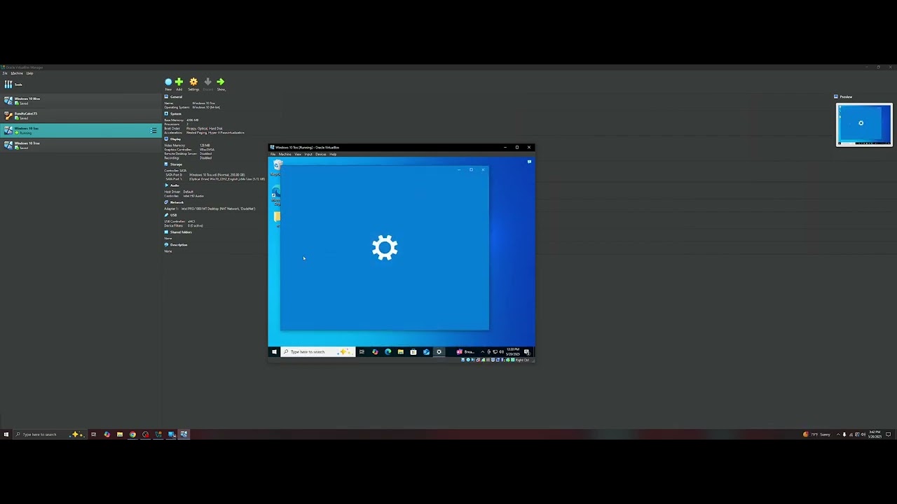The width and height of the screenshot is (897, 504).
Task: Click the host weather widget showing Sunny
Action: point(816,435)
